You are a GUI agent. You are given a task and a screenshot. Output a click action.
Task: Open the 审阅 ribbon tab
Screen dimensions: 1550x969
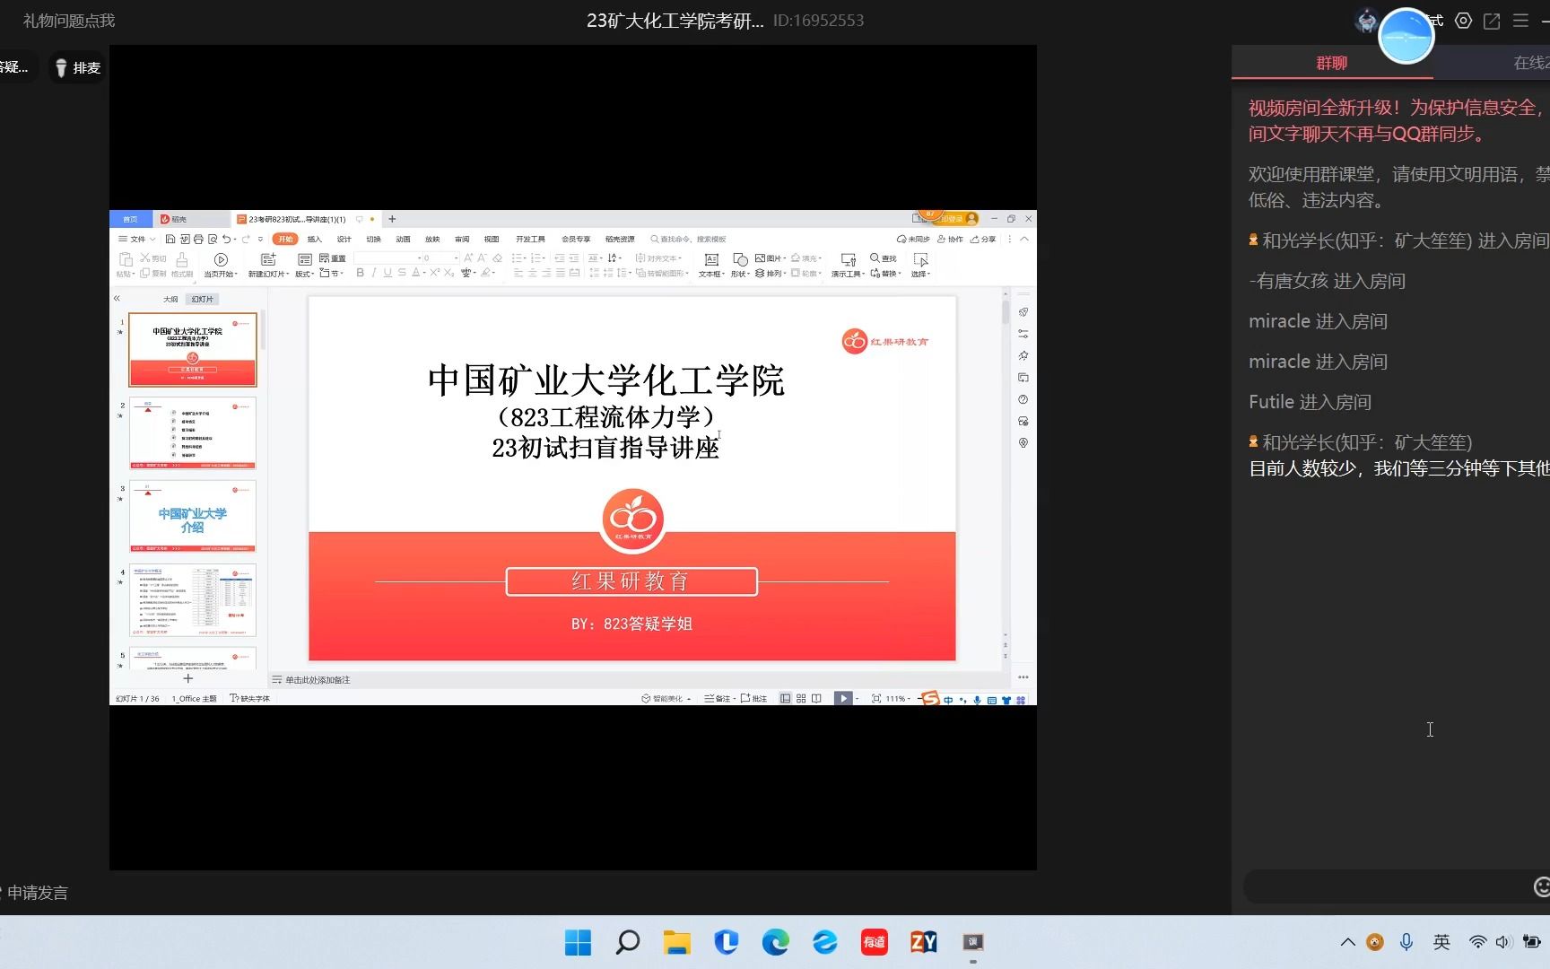click(x=462, y=240)
